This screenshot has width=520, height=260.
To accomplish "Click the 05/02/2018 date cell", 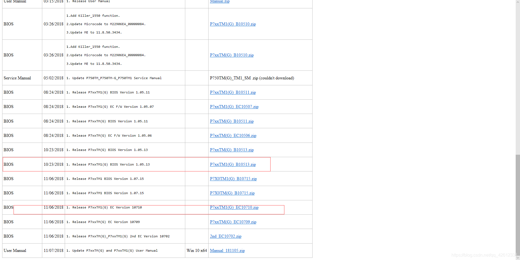I will coord(53,78).
